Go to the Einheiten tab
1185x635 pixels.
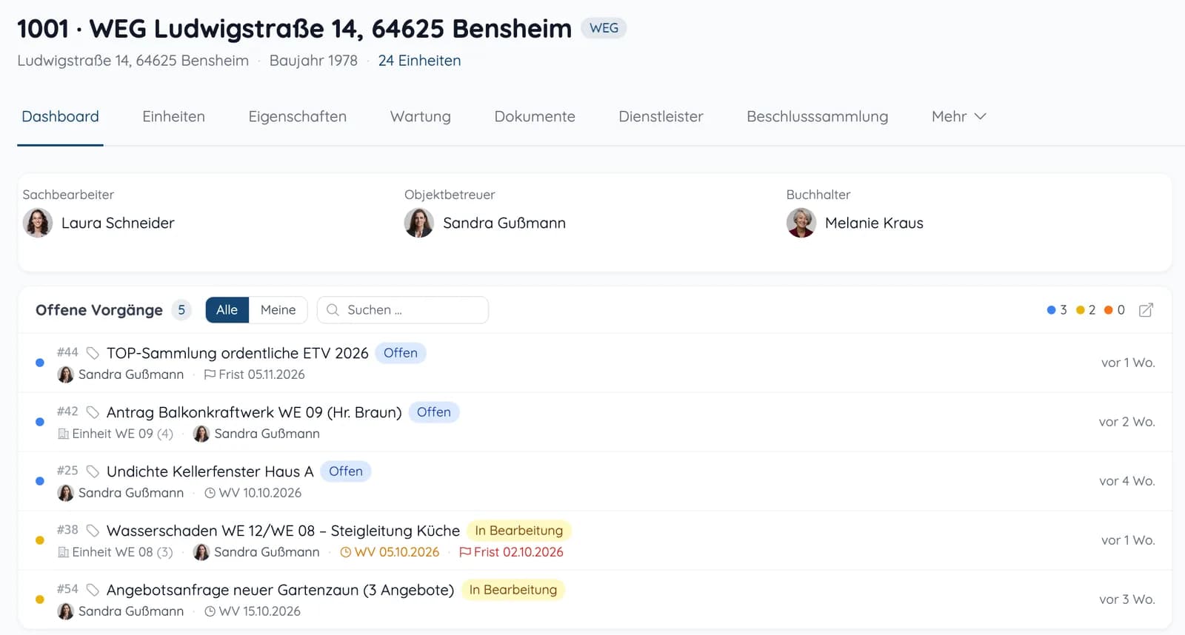click(173, 116)
